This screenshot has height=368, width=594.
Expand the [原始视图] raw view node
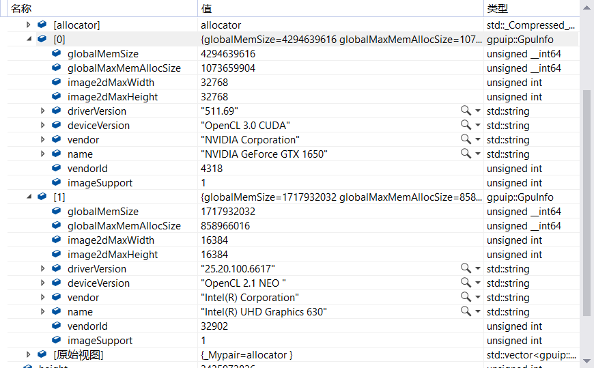tap(29, 354)
